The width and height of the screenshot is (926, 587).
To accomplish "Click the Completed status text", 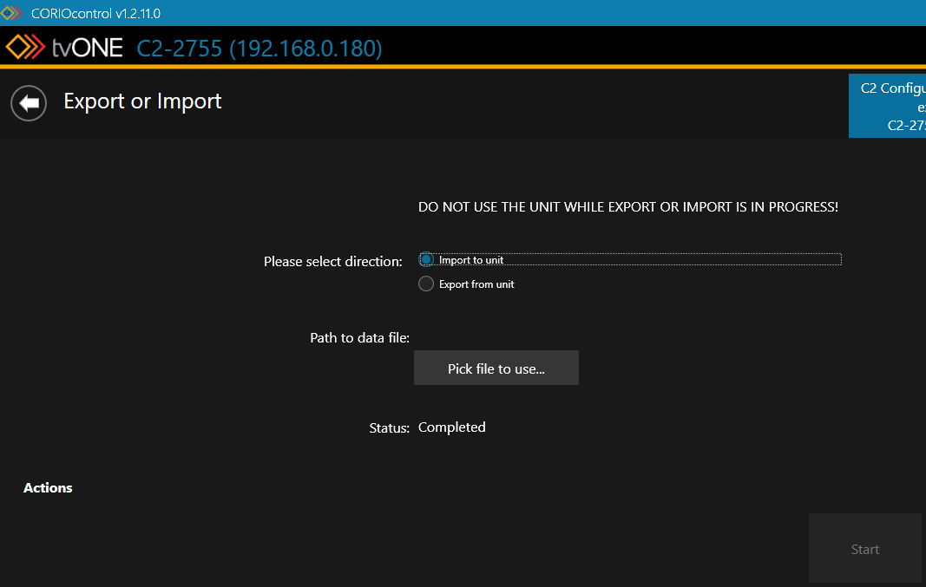I will pyautogui.click(x=451, y=427).
